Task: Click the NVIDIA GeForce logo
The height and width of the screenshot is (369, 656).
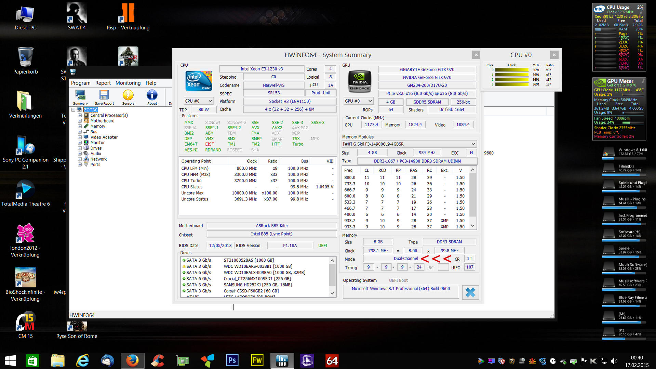Action: click(x=359, y=81)
